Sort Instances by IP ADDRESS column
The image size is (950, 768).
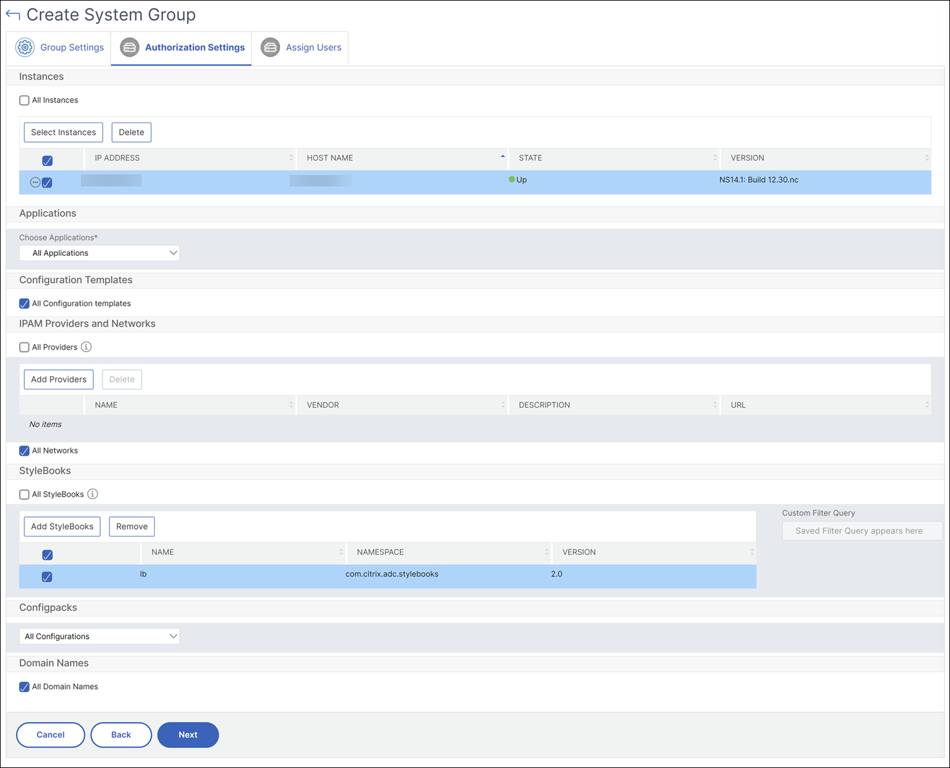point(190,158)
